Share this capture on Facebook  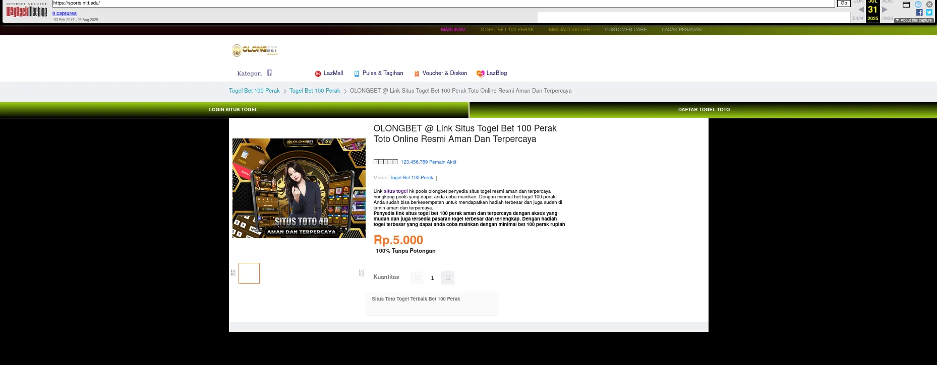click(x=919, y=13)
